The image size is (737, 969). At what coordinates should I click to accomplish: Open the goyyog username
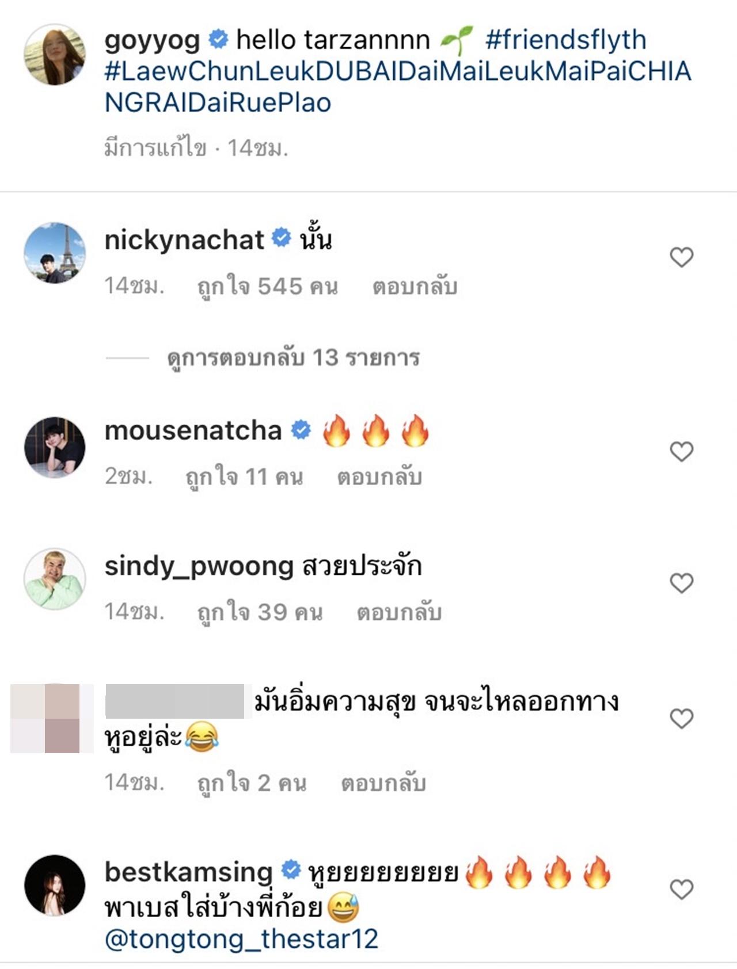click(x=152, y=40)
